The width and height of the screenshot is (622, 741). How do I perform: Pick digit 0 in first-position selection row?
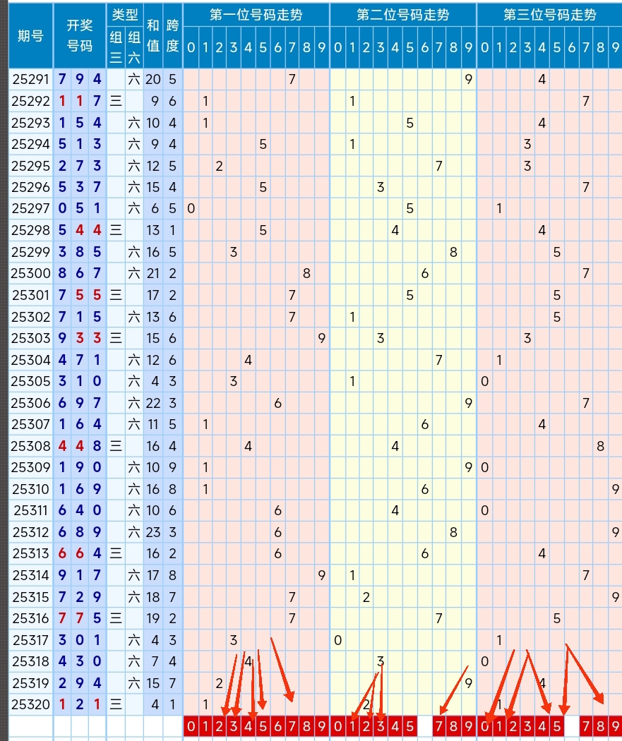coord(191,726)
